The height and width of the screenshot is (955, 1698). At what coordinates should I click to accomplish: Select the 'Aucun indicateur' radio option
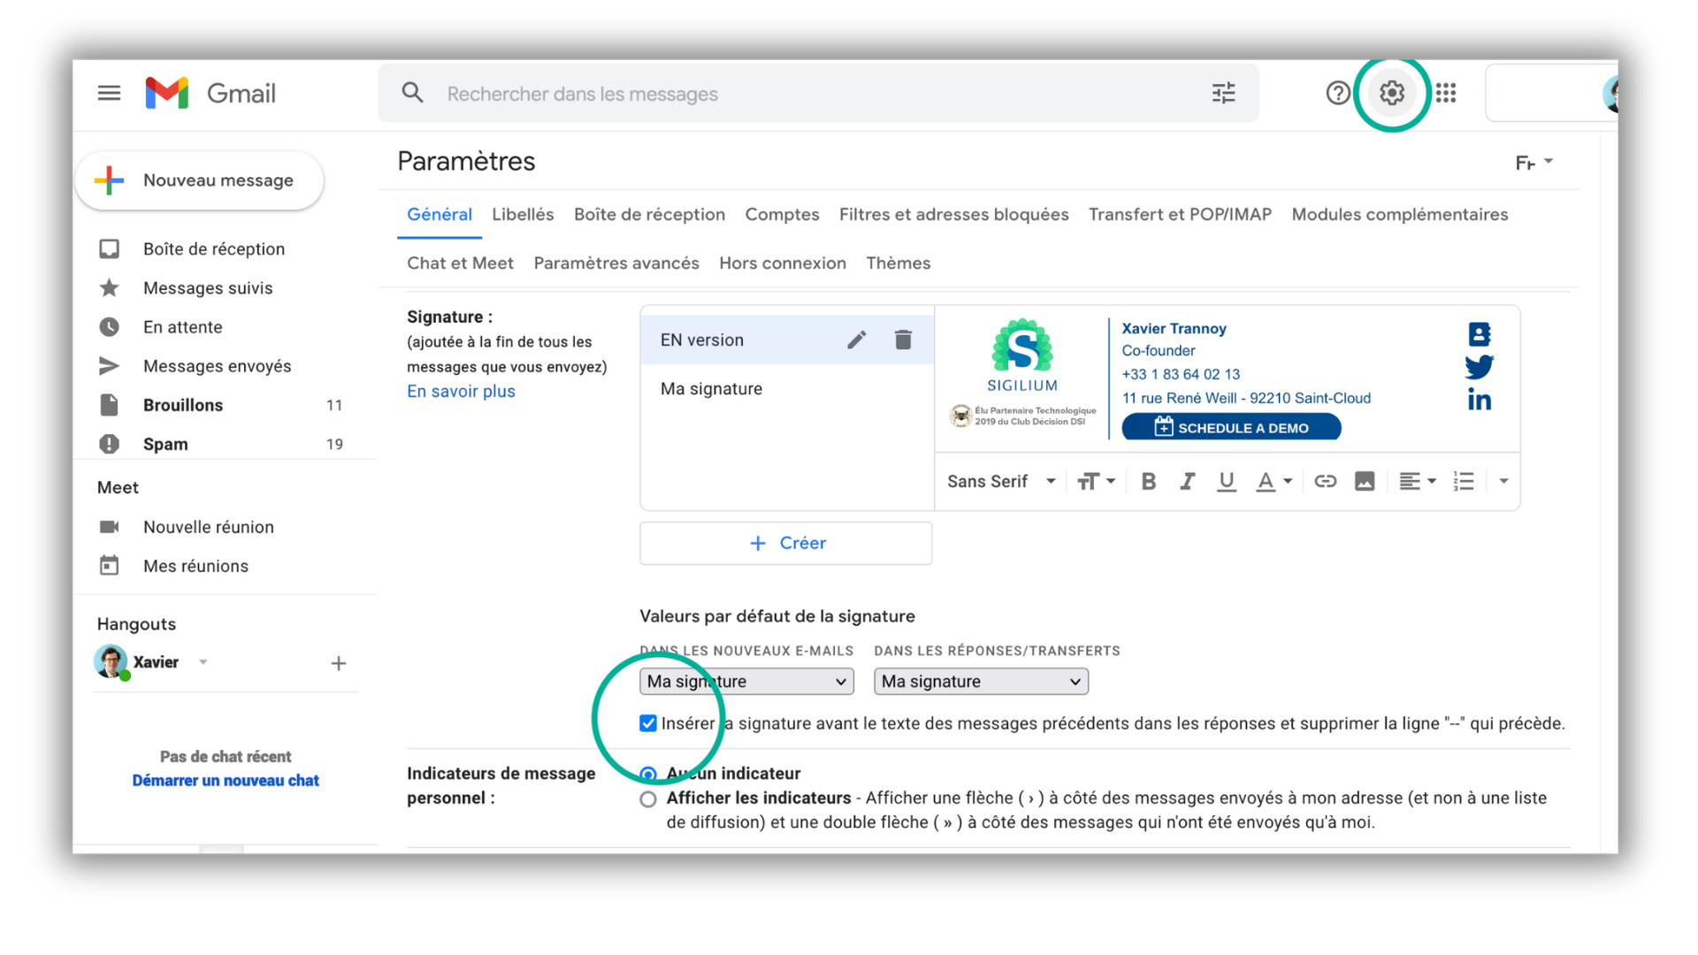(x=648, y=774)
